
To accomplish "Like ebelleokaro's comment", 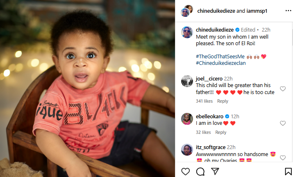I will point(283,123).
